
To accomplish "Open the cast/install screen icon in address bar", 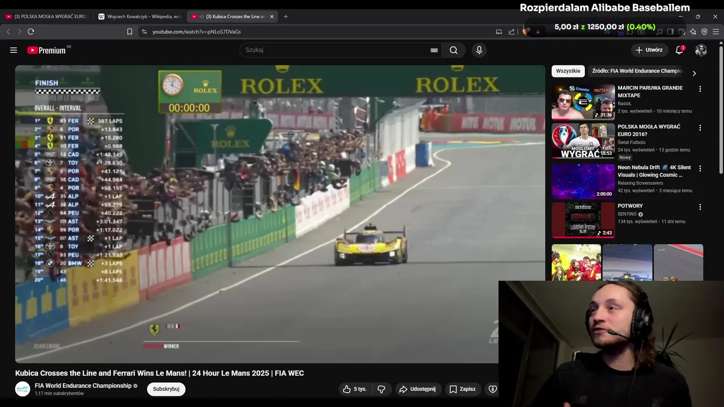I will click(x=499, y=32).
